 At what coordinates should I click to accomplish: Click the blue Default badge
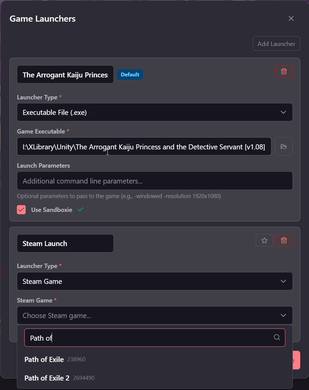point(130,75)
